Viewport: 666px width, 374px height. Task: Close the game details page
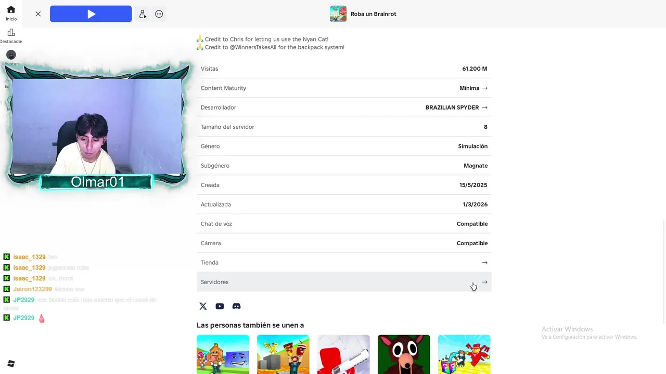tap(38, 14)
